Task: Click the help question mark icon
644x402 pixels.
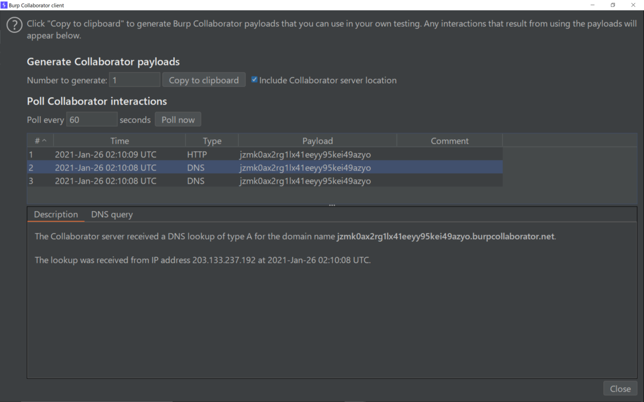Action: [14, 25]
